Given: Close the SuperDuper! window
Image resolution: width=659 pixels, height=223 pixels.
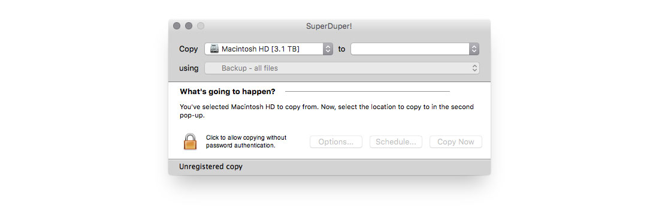Looking at the screenshot, I should (x=177, y=26).
